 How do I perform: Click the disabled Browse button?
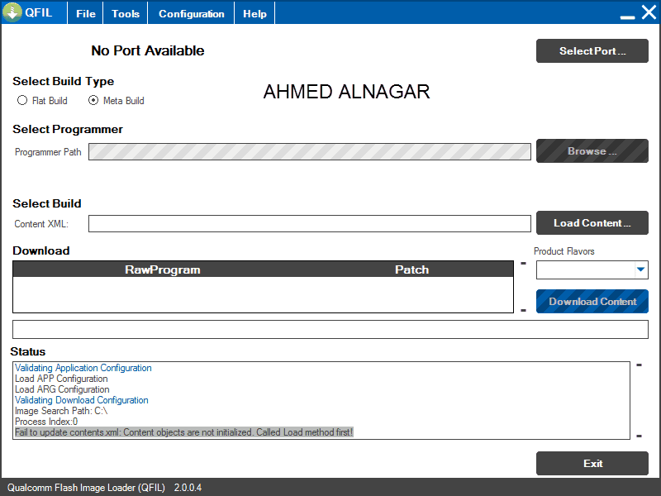tap(592, 151)
